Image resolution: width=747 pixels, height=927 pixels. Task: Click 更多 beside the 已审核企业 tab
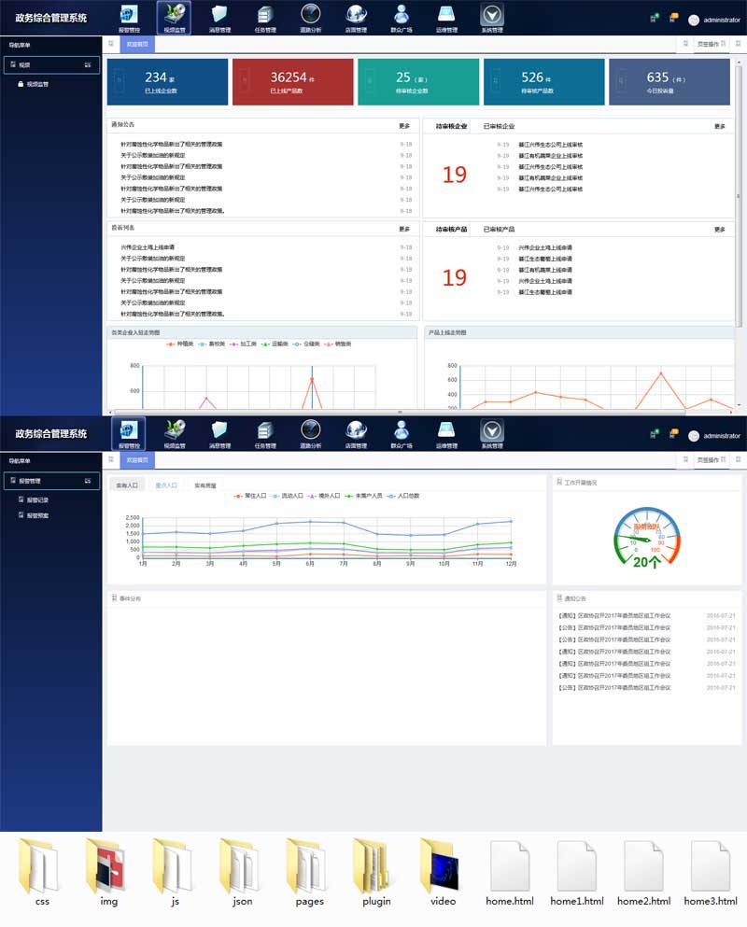719,126
